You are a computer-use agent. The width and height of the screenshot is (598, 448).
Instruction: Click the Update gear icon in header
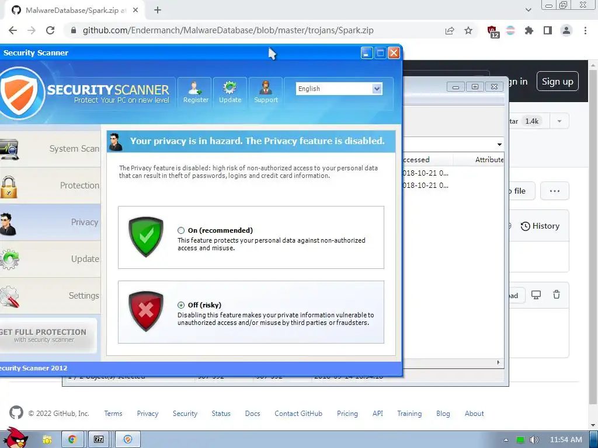[230, 87]
